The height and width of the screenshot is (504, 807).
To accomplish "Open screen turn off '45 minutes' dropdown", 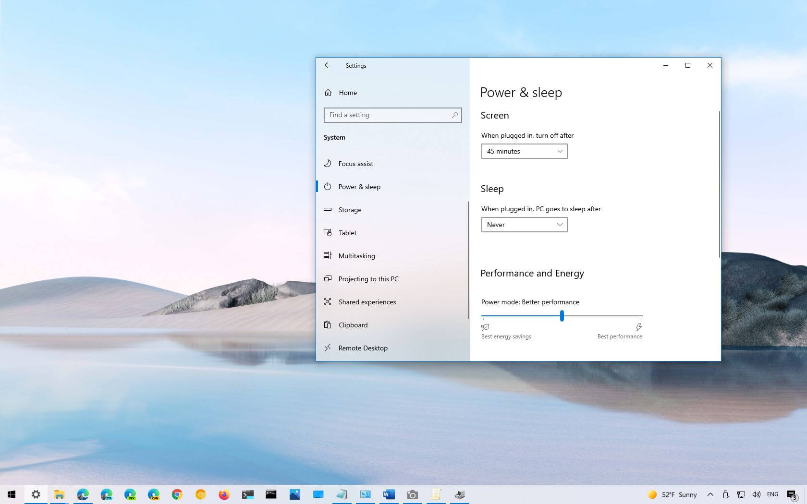I will pyautogui.click(x=524, y=151).
